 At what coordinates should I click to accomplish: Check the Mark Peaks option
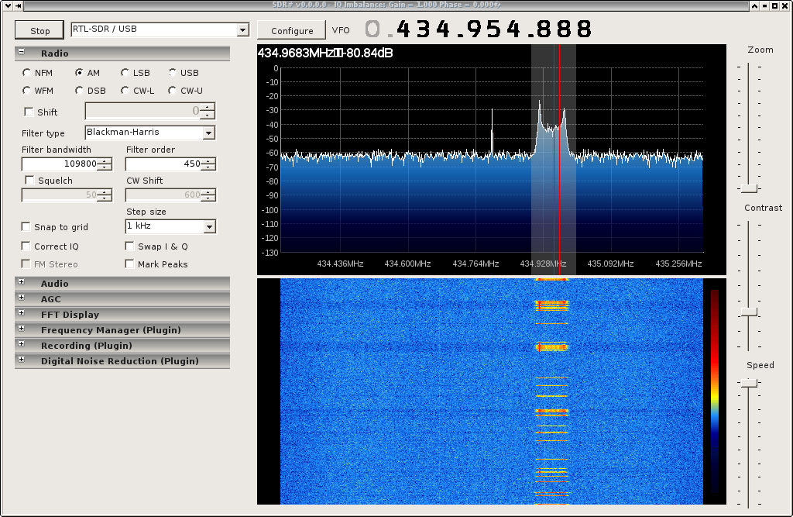pos(129,264)
